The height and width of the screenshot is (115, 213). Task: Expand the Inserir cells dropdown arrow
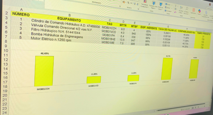click(x=172, y=5)
